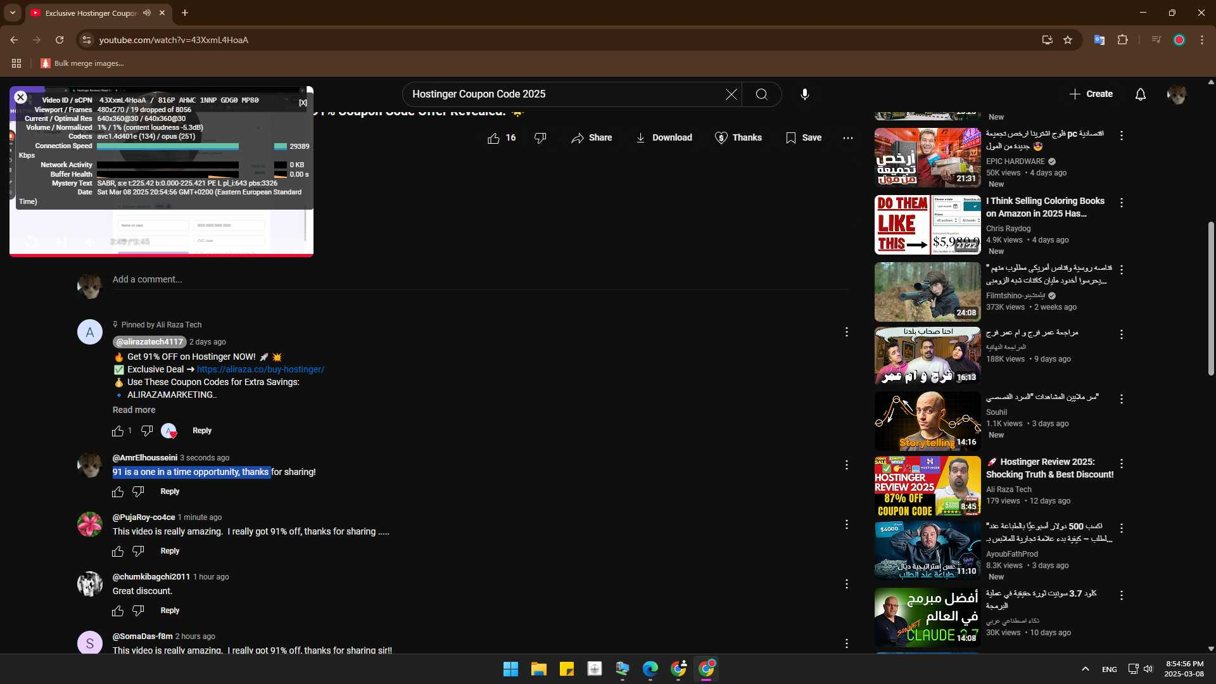Viewport: 1216px width, 684px height.
Task: Go back in browser
Action: 14,40
